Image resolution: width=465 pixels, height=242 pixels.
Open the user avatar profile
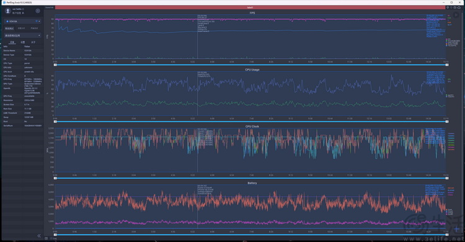8,11
